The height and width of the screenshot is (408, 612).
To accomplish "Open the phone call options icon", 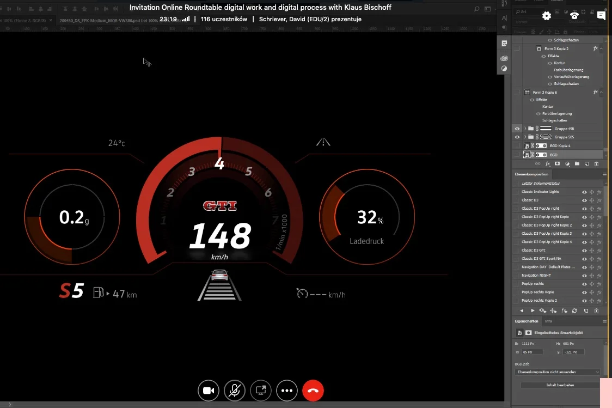I will coord(574,16).
